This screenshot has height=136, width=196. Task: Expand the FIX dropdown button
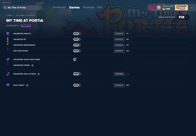(183, 17)
